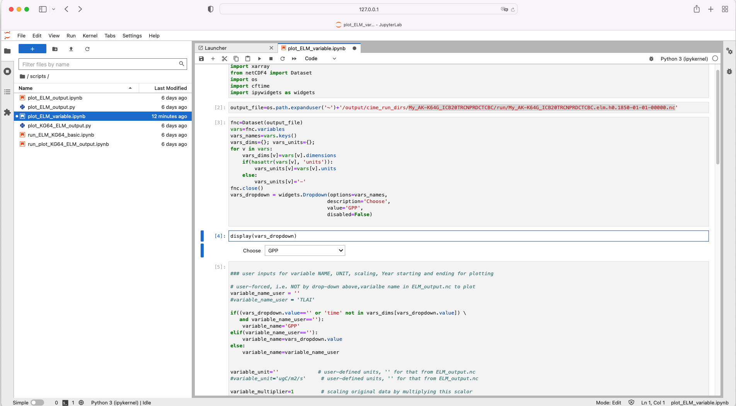Open the Edit menu

37,36
